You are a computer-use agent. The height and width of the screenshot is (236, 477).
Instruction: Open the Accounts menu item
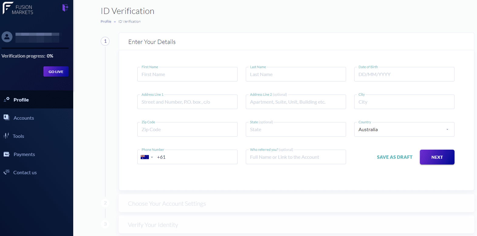coord(24,118)
